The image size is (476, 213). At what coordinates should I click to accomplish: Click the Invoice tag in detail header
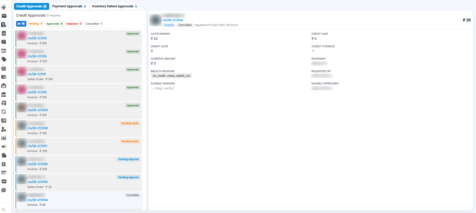tap(169, 25)
